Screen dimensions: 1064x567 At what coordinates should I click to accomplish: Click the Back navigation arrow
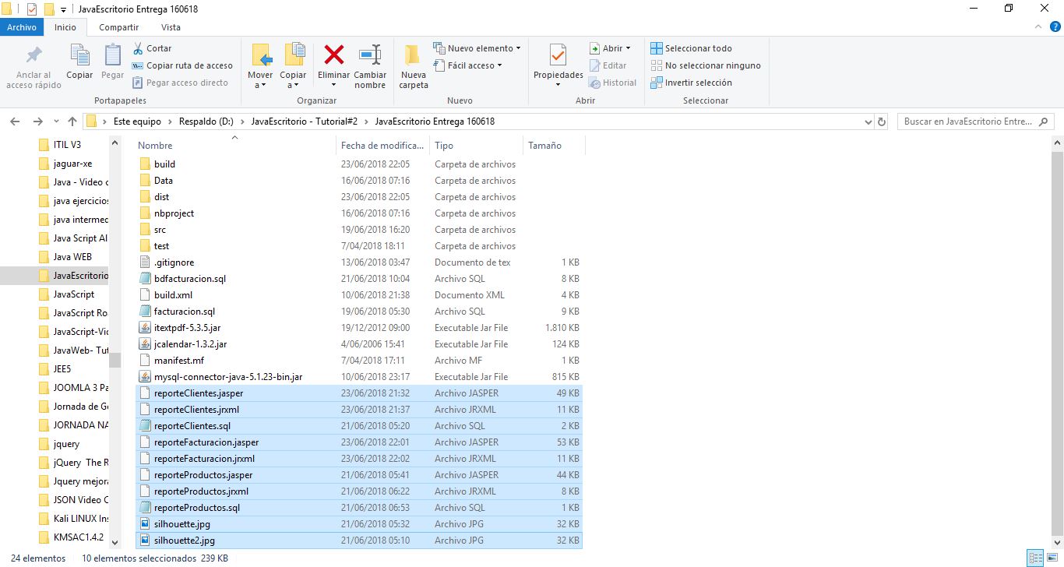pos(15,121)
